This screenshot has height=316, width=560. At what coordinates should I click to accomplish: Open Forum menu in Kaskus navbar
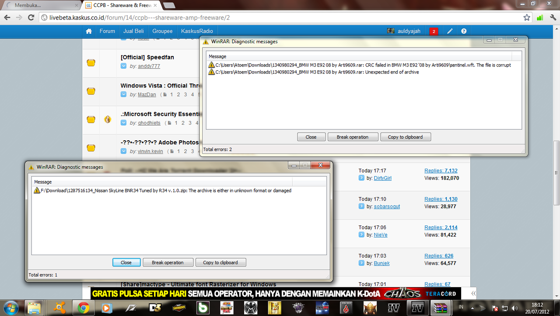click(x=107, y=31)
